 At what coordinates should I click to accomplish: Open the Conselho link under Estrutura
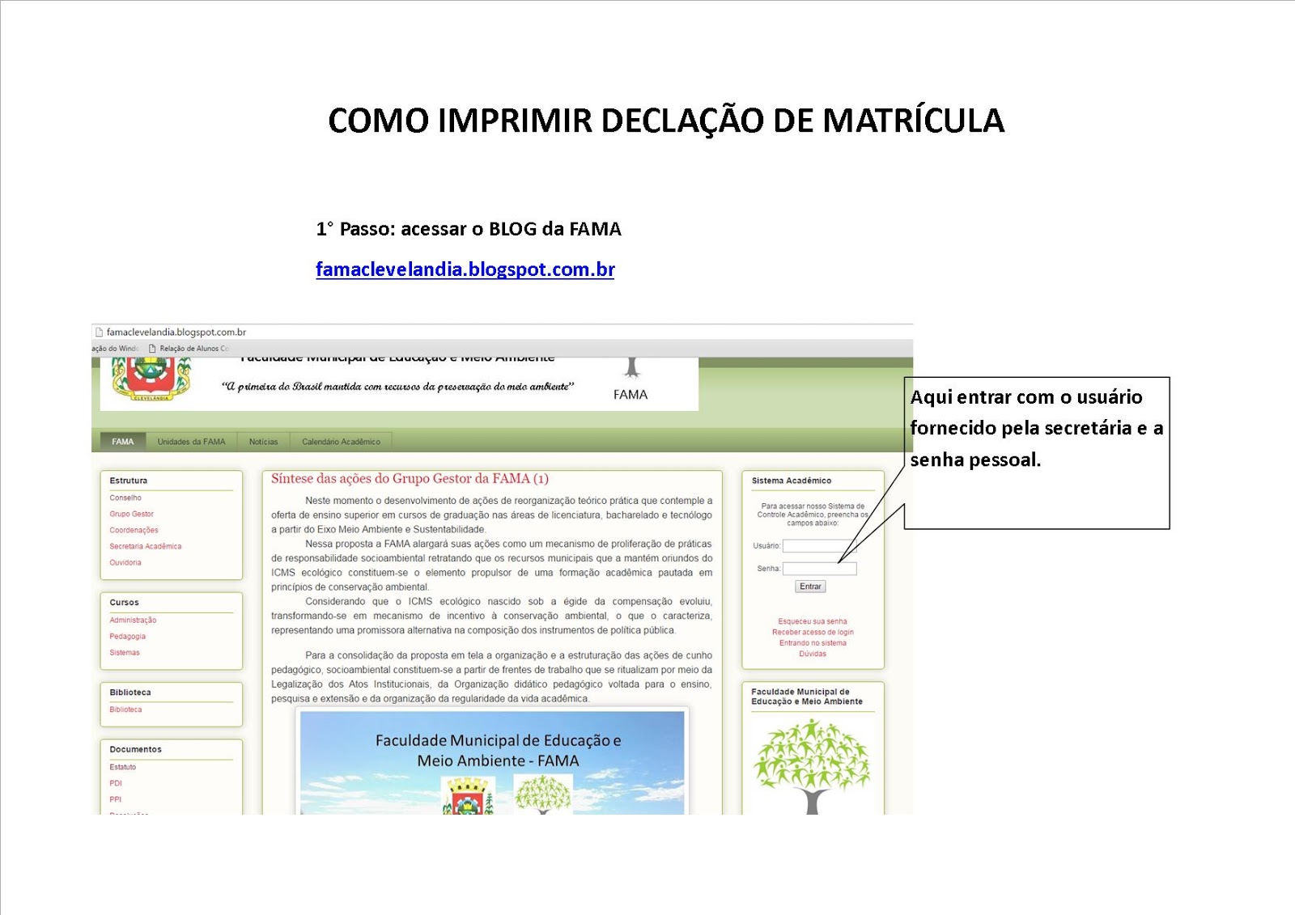(x=125, y=498)
